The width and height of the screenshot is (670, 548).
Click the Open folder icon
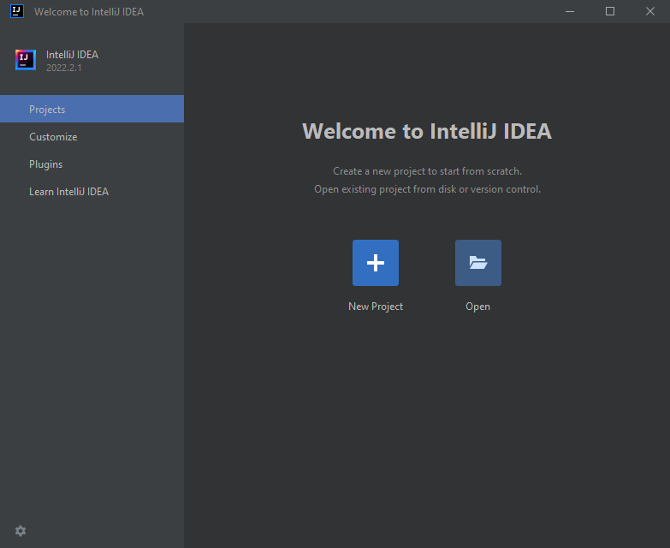pos(477,263)
